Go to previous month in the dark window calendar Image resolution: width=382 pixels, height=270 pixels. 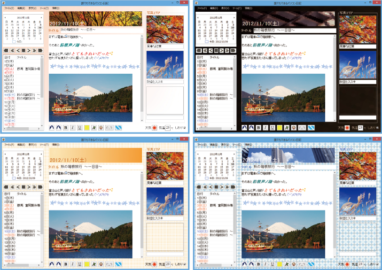197,17
